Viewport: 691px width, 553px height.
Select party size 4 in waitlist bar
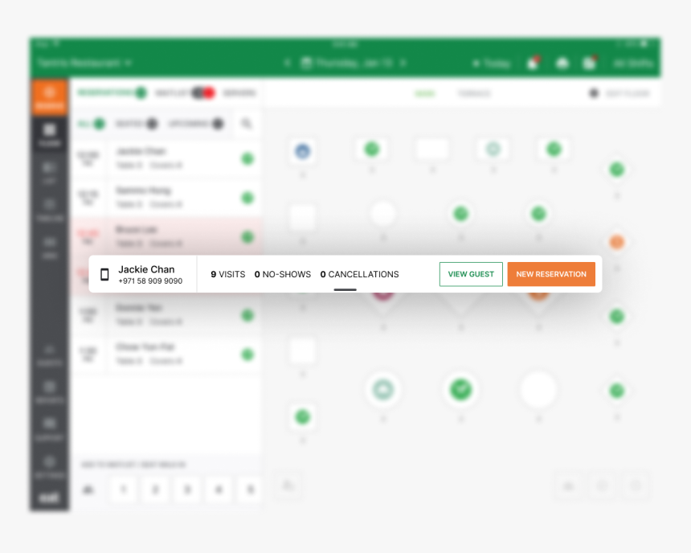click(x=219, y=489)
